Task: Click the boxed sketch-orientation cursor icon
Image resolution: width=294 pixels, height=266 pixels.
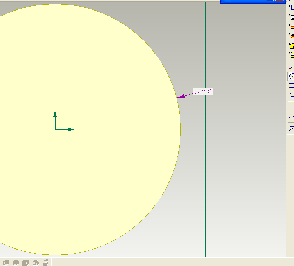Action: pos(292,17)
